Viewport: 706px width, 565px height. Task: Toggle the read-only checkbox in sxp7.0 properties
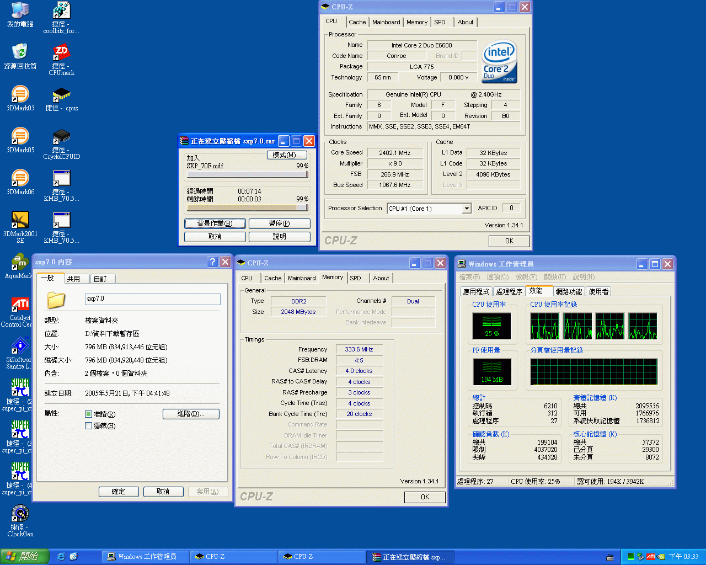(x=88, y=414)
